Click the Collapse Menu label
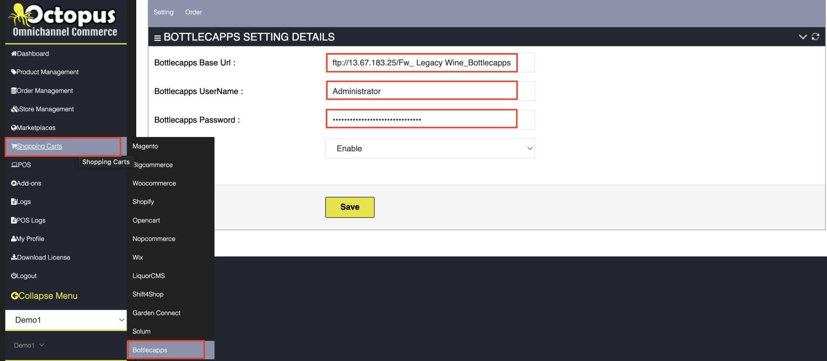 48,296
